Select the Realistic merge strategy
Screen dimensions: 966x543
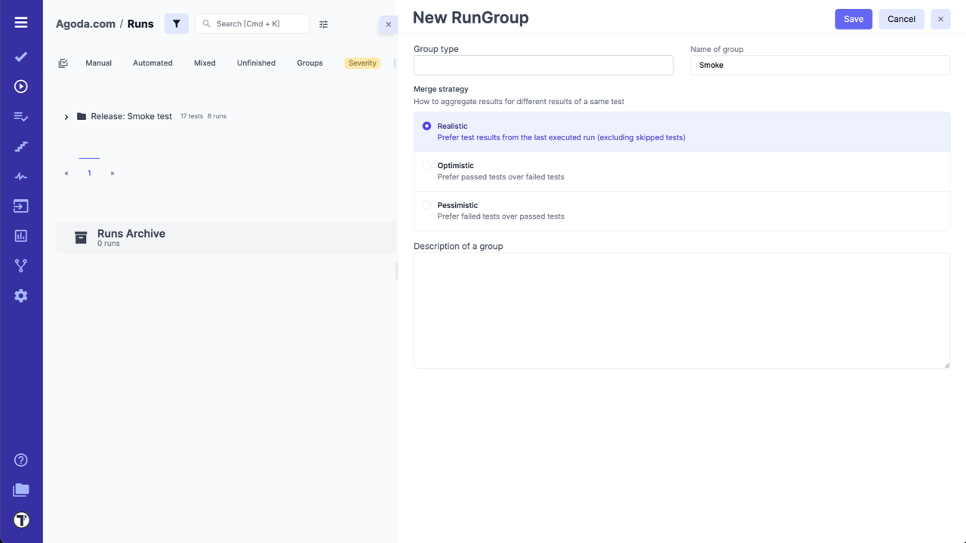pos(427,126)
